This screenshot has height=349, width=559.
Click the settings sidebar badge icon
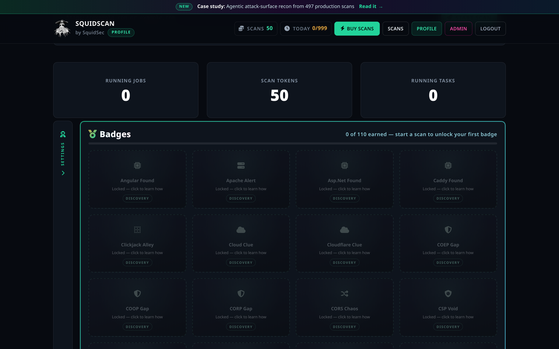point(63,134)
